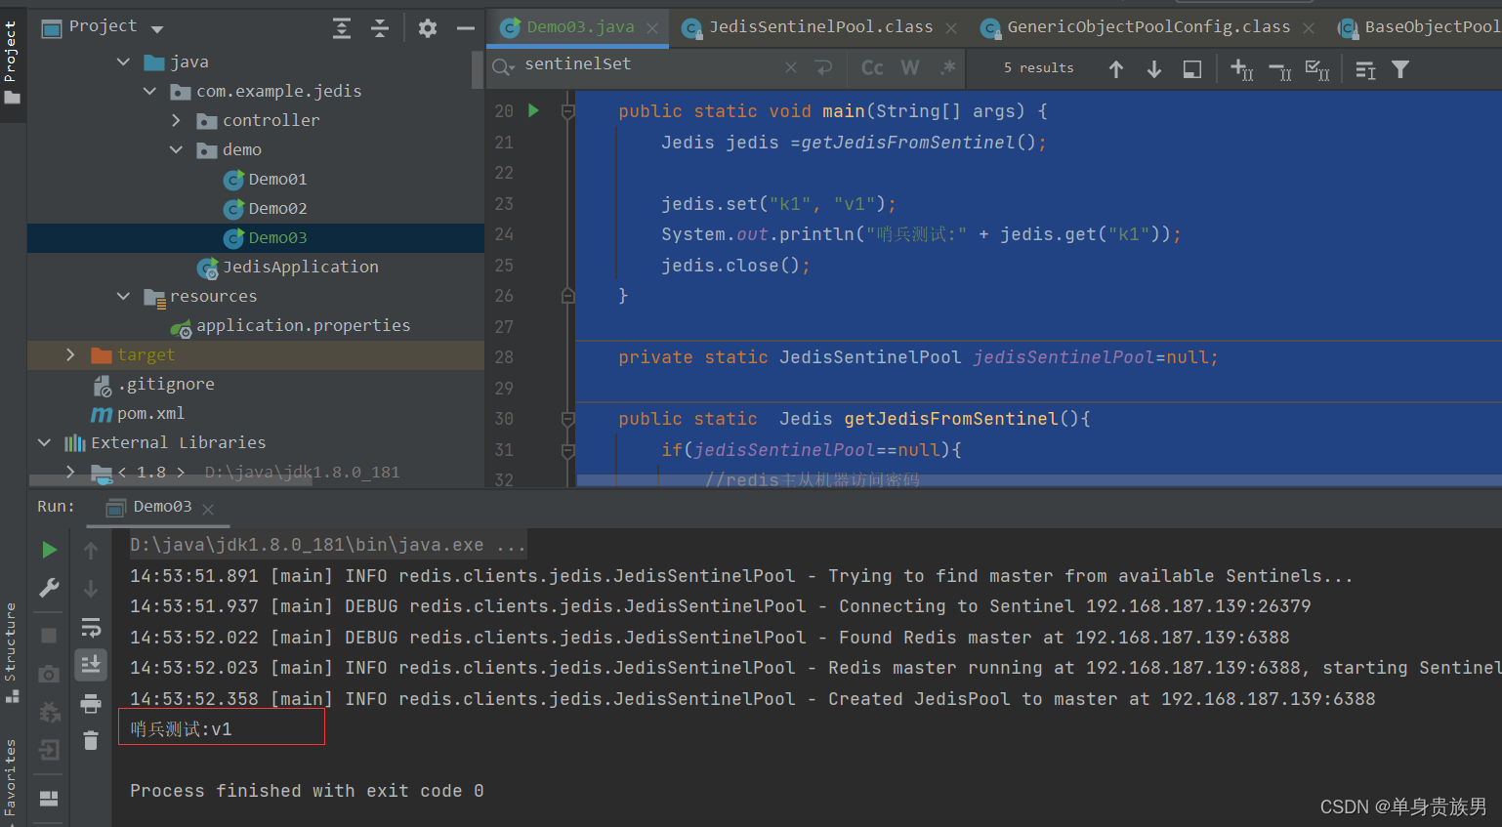The image size is (1502, 827).
Task: Open the Project side tool window tab
Action: (12, 62)
